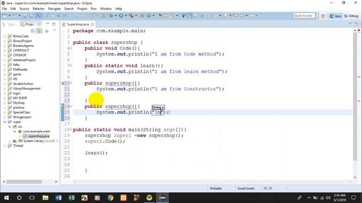Open the New Java Class dropdown arrow
This screenshot has width=362, height=203.
pyautogui.click(x=153, y=16)
